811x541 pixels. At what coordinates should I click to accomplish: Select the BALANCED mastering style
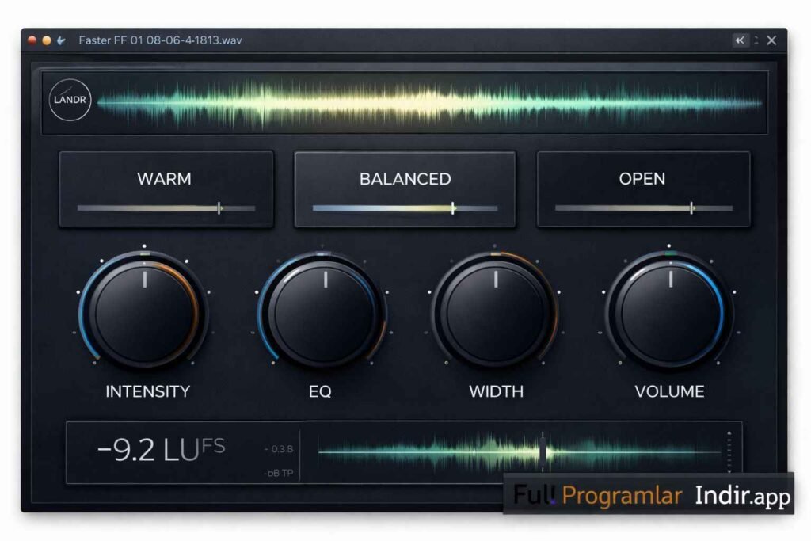(x=405, y=179)
